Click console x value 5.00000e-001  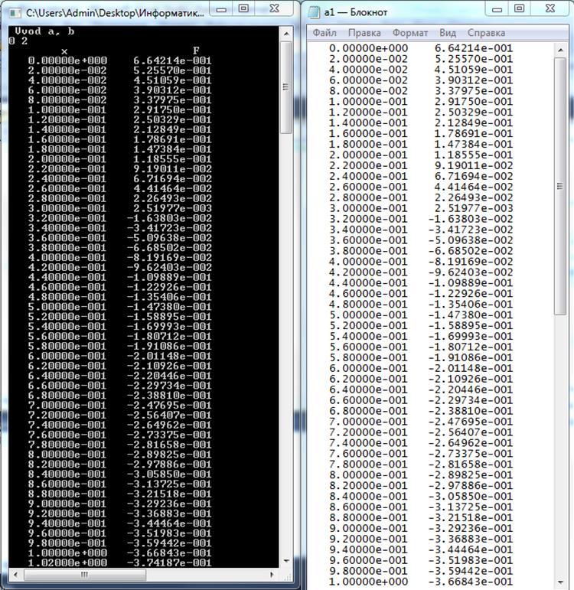point(67,307)
